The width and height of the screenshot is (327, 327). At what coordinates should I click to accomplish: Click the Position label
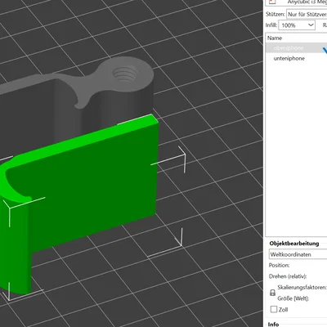(x=279, y=266)
